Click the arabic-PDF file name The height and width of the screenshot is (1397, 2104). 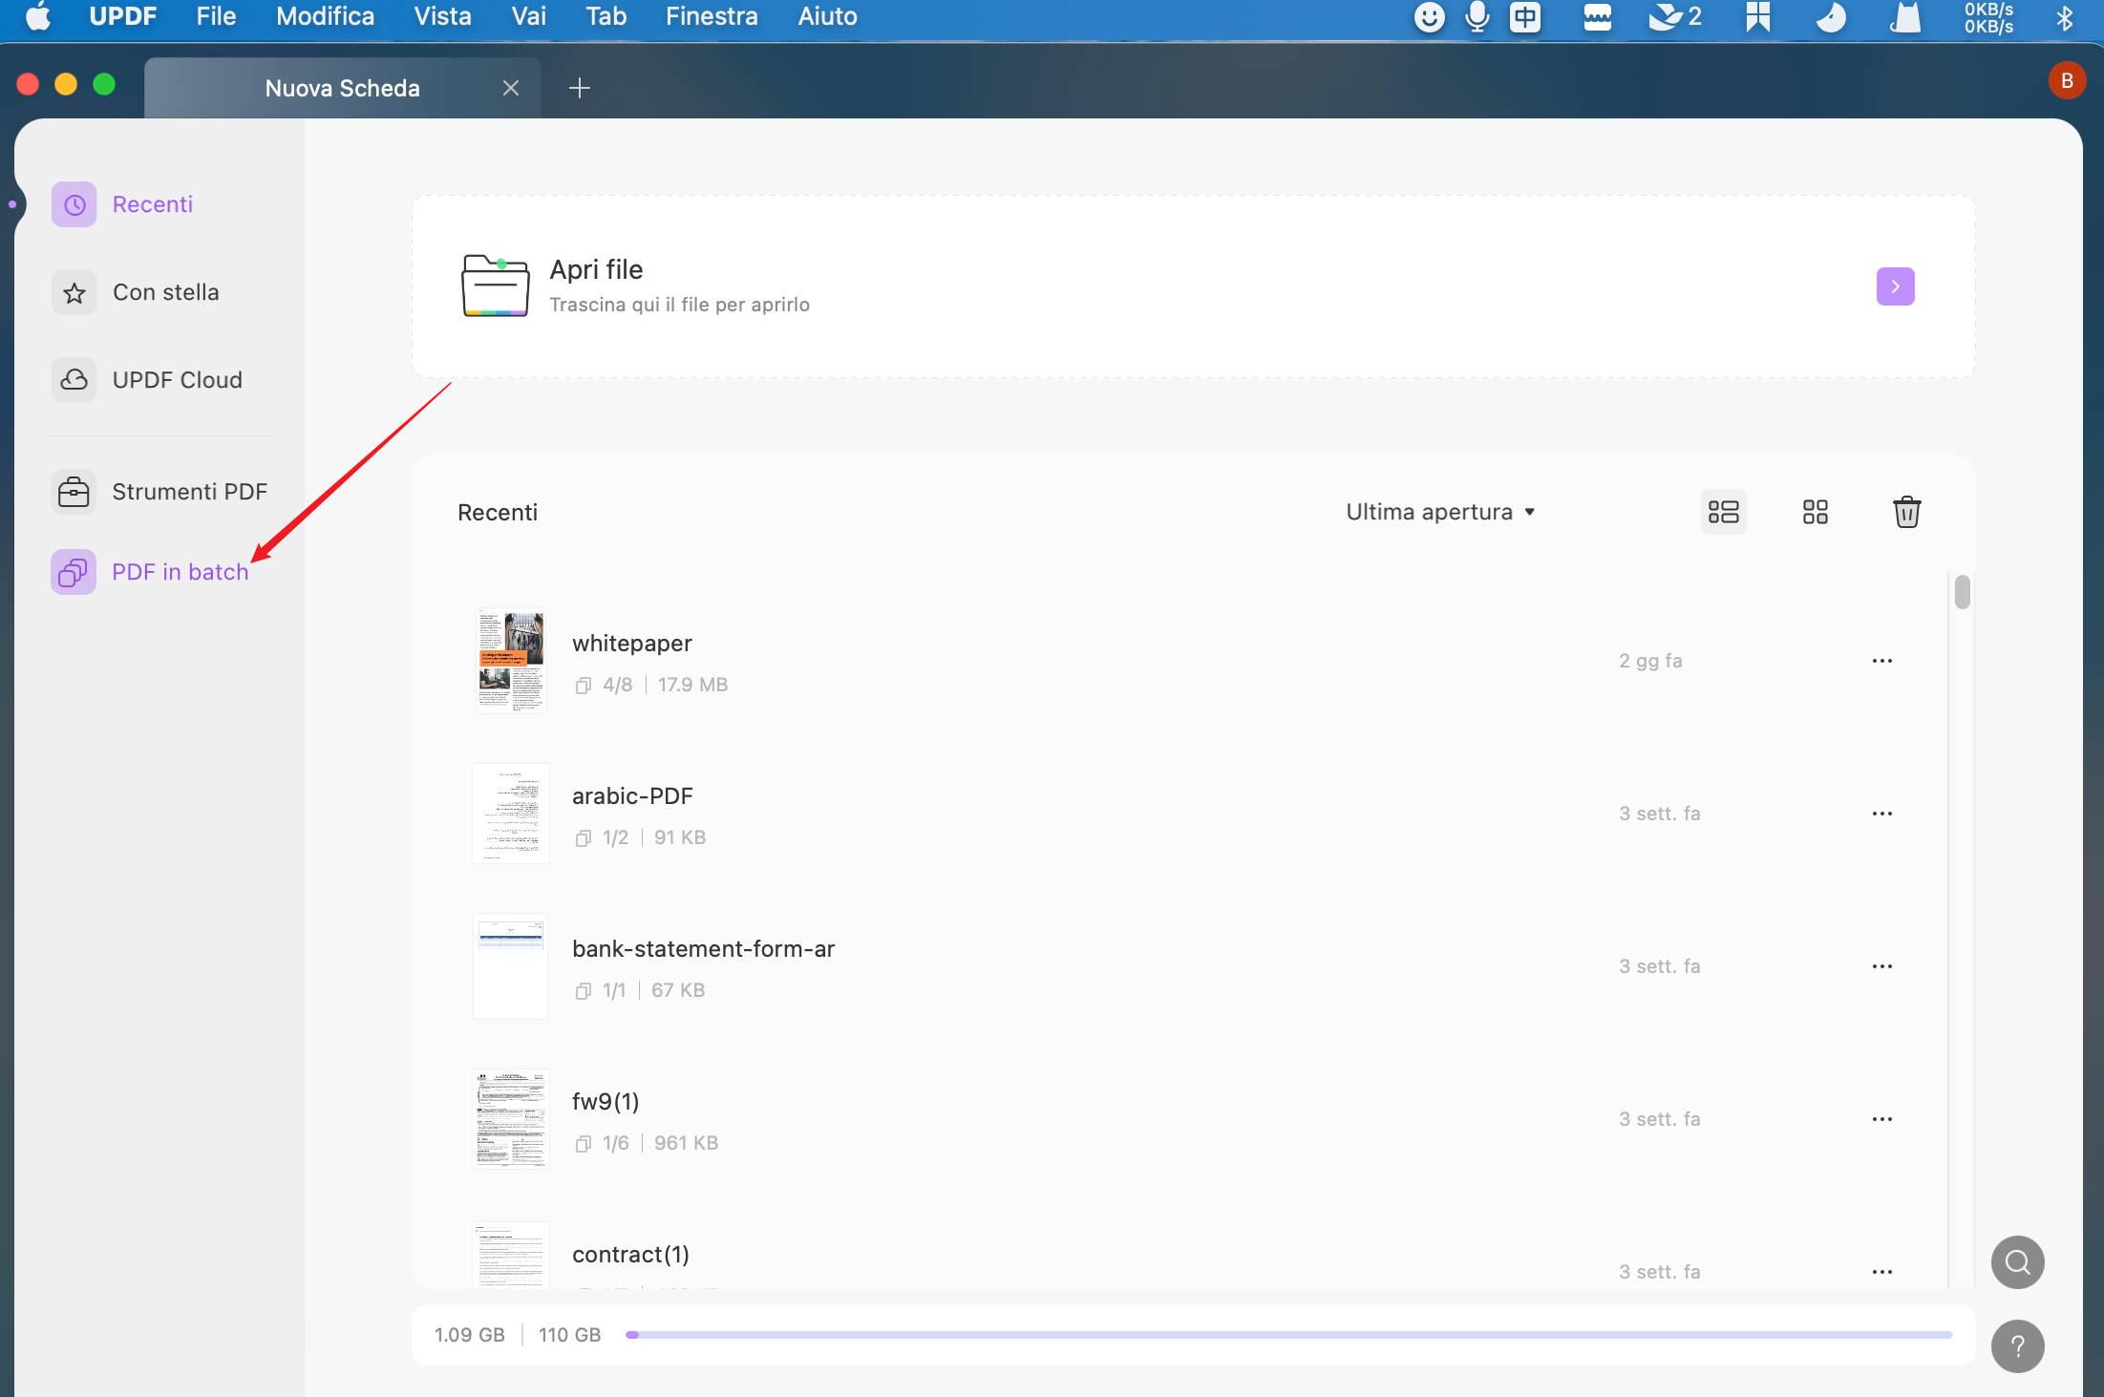pos(631,796)
